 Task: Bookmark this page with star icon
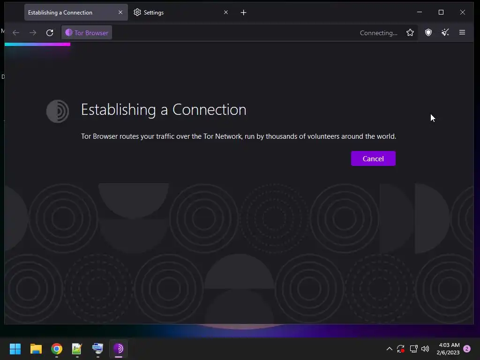pos(410,33)
